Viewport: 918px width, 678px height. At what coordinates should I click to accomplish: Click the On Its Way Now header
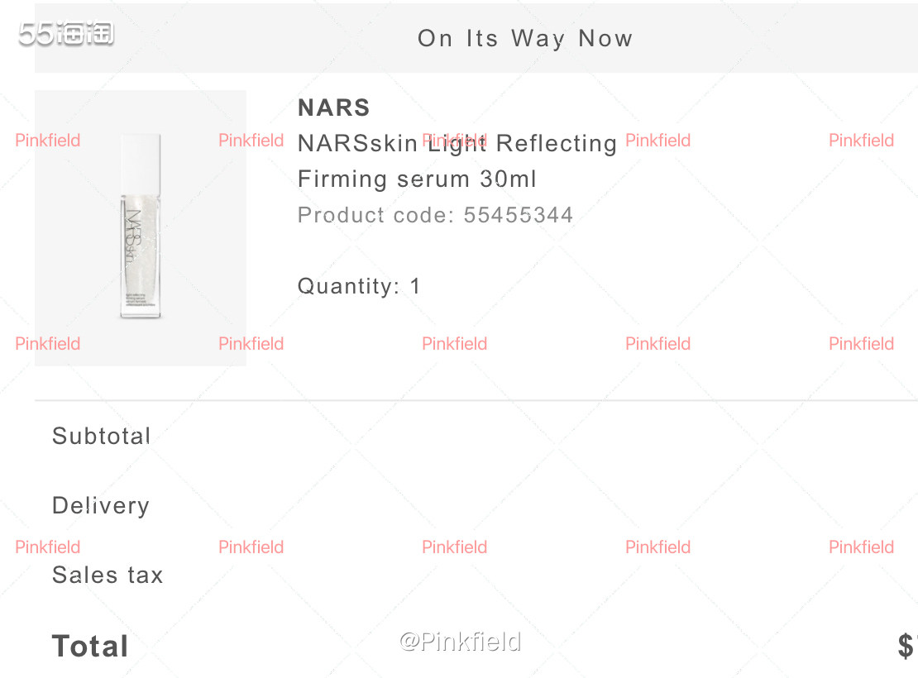point(525,39)
